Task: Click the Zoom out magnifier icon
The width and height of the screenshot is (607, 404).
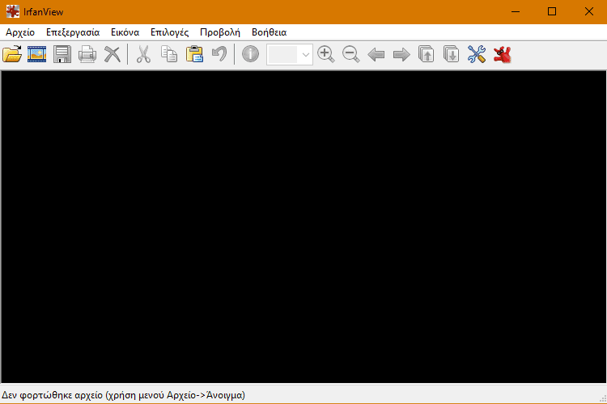Action: [351, 54]
